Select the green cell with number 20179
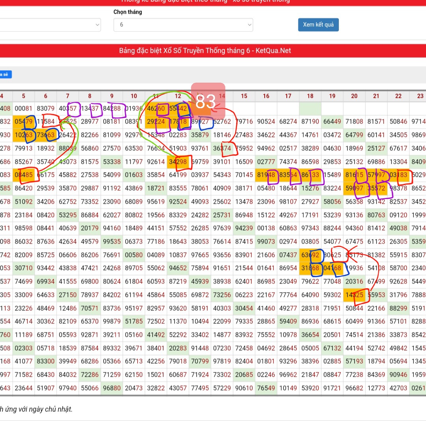426x421 pixels. pyautogui.click(x=90, y=228)
